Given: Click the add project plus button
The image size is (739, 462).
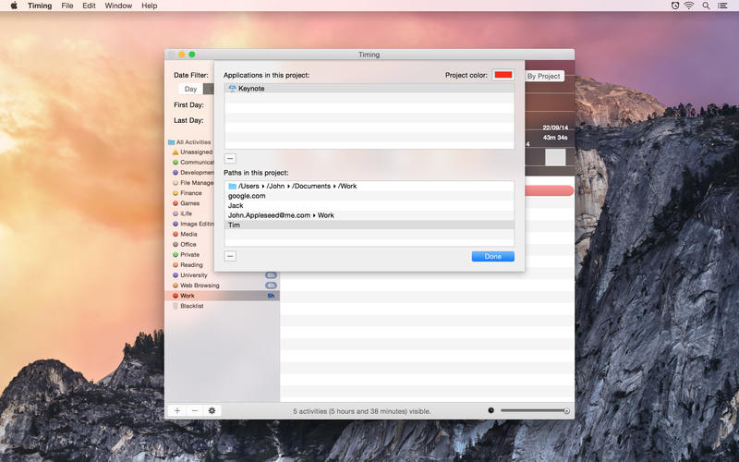Looking at the screenshot, I should [x=176, y=410].
